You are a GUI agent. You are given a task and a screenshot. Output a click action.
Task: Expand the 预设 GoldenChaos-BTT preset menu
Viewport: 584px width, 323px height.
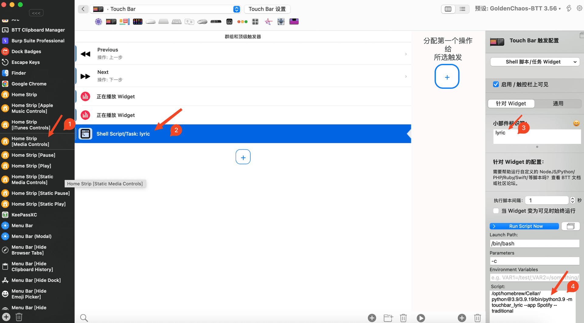coord(518,9)
